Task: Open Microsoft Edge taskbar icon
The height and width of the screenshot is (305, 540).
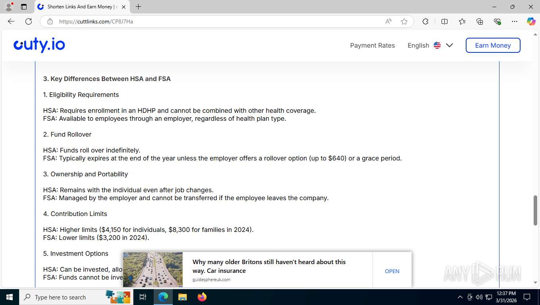Action: (163, 297)
